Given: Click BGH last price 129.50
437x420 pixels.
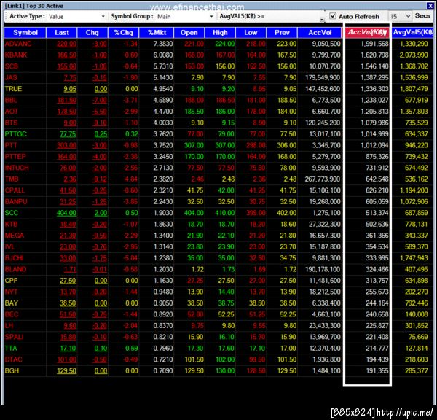Looking at the screenshot, I should click(x=66, y=371).
